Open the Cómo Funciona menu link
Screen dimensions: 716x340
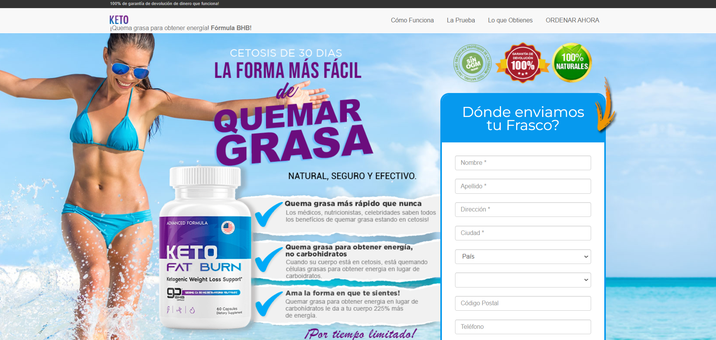[412, 20]
